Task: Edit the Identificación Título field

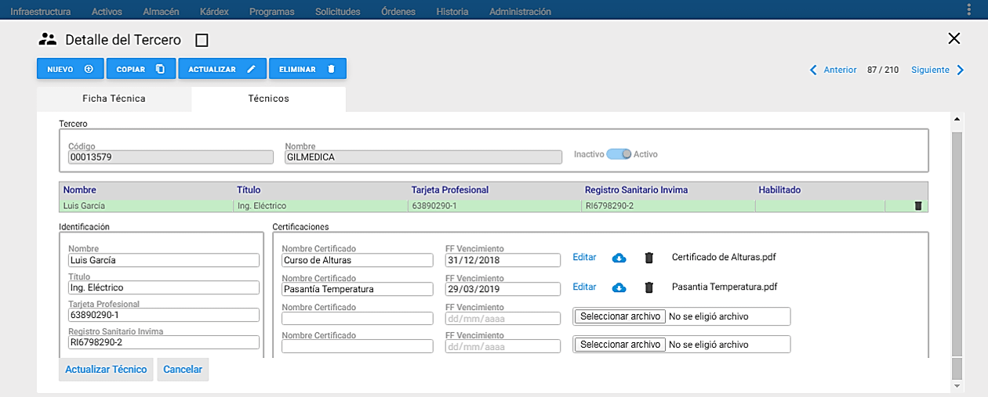Action: pos(163,287)
